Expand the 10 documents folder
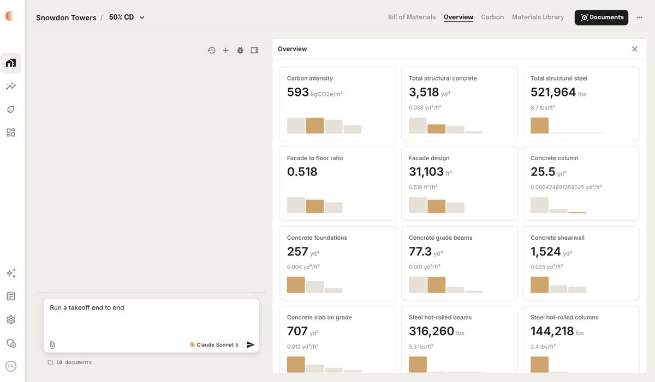The width and height of the screenshot is (655, 382). pos(69,362)
